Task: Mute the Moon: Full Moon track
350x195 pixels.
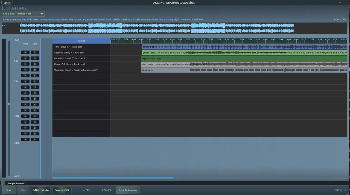Action: coord(25,70)
